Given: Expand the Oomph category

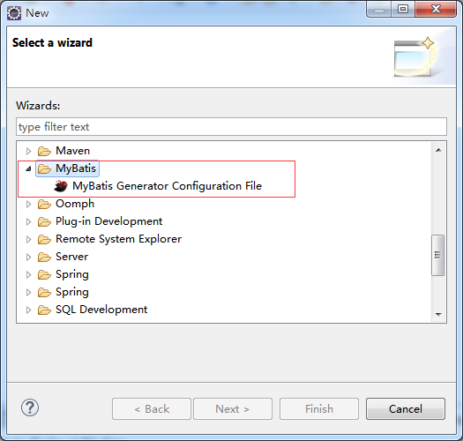Looking at the screenshot, I should [x=28, y=204].
